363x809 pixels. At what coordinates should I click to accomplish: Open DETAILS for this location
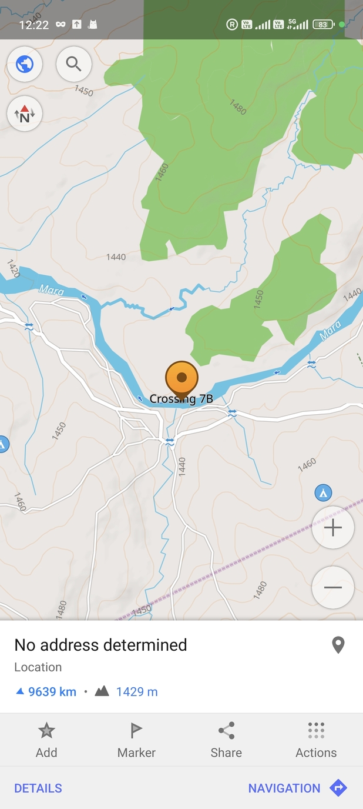pyautogui.click(x=38, y=788)
